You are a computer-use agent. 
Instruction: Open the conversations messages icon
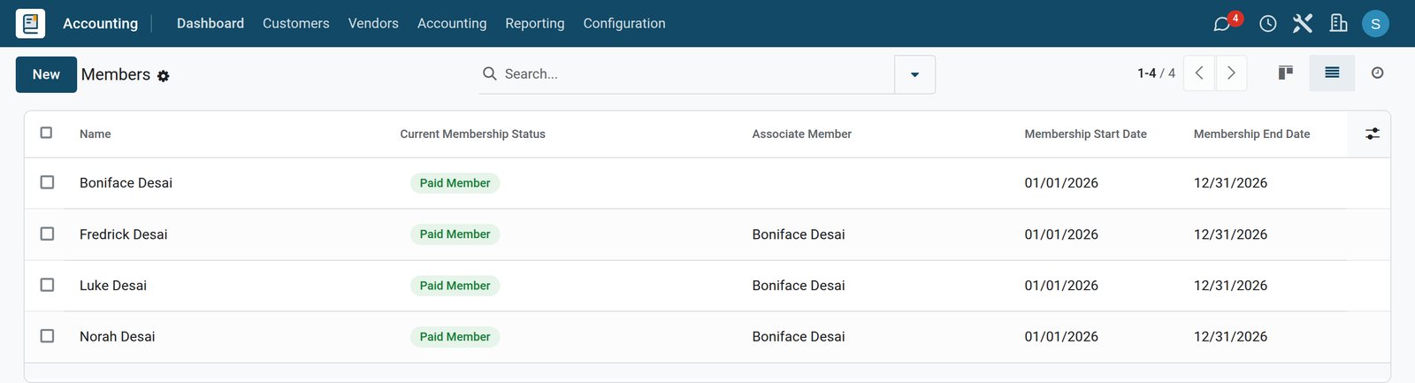(1222, 24)
